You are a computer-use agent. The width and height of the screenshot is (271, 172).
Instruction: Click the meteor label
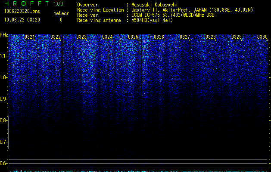click(x=61, y=13)
